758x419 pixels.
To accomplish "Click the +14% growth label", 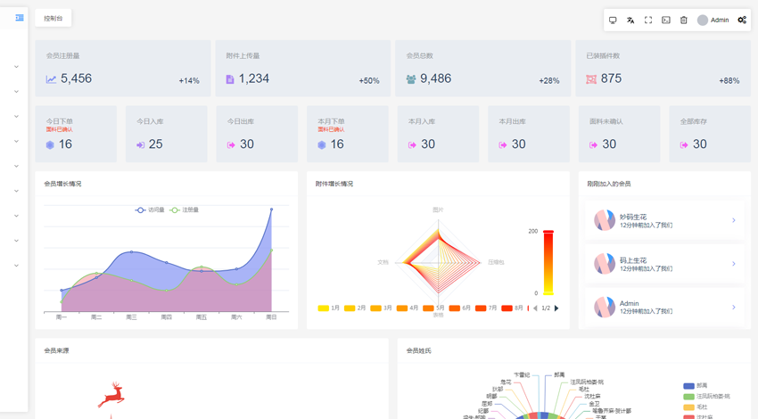I will coord(189,81).
